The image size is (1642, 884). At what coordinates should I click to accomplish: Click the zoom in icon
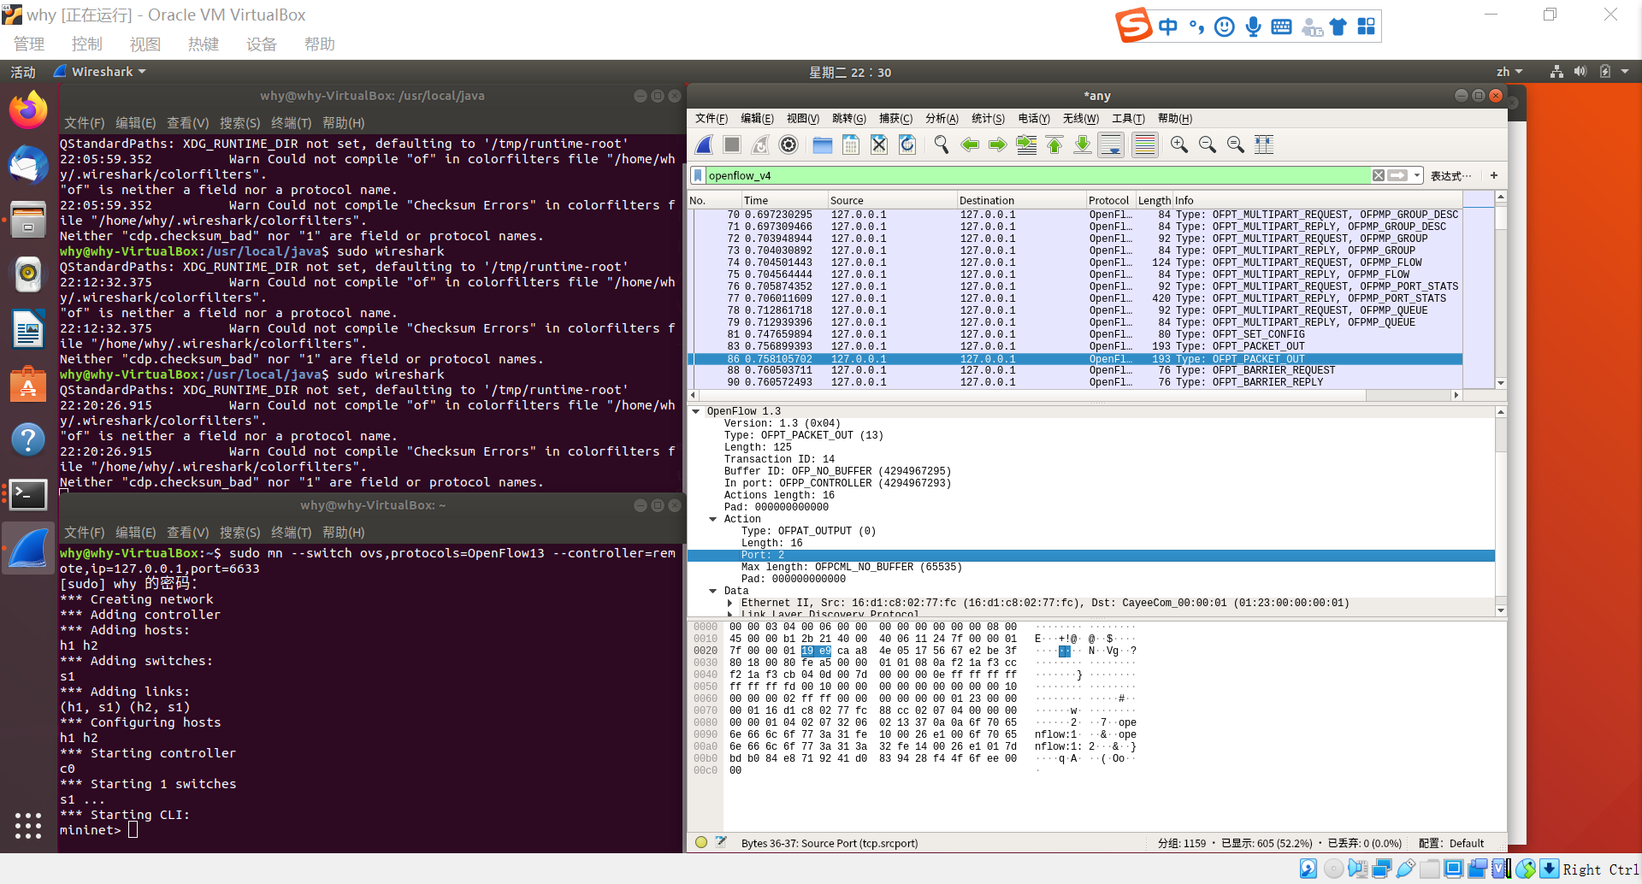coord(1179,145)
